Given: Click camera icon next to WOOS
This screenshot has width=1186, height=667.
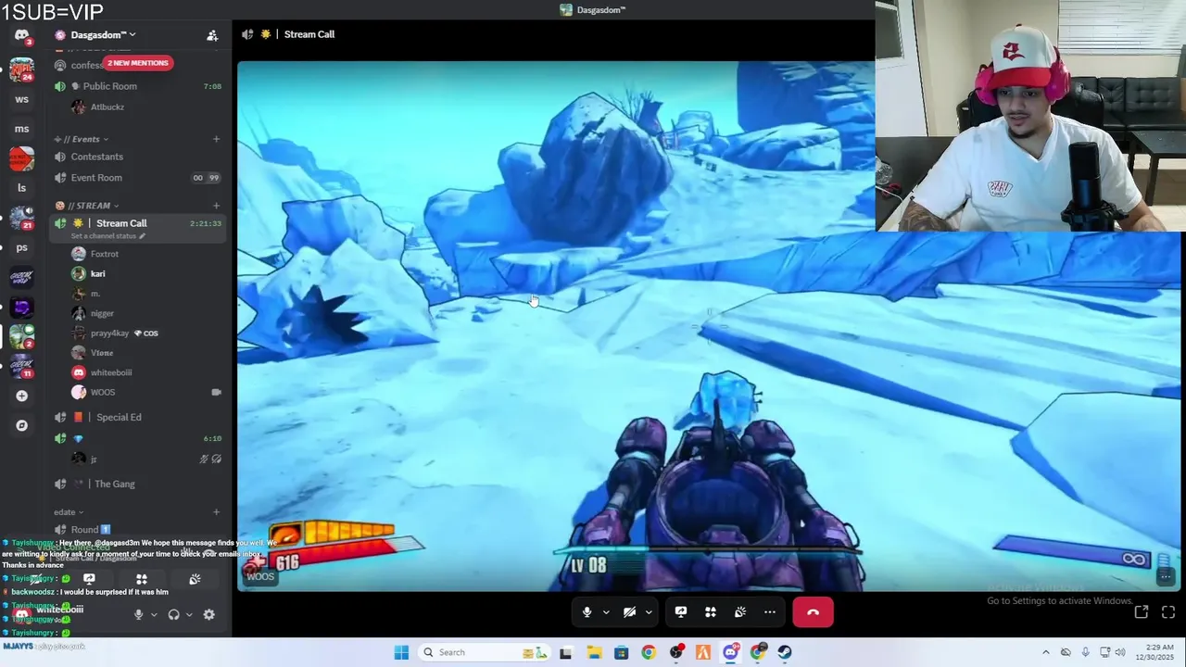Looking at the screenshot, I should (x=216, y=392).
